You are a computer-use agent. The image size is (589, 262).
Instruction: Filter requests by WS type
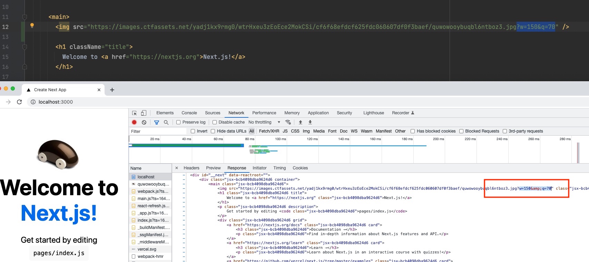coord(354,131)
